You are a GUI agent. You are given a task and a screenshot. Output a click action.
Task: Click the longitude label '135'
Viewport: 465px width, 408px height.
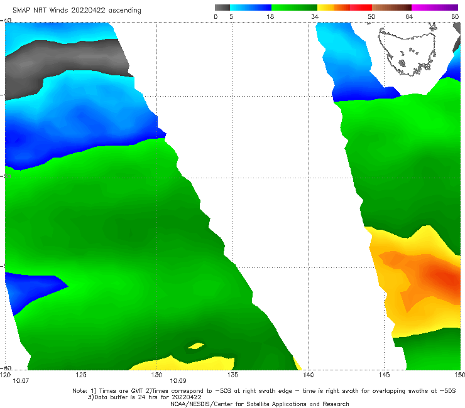(232, 375)
